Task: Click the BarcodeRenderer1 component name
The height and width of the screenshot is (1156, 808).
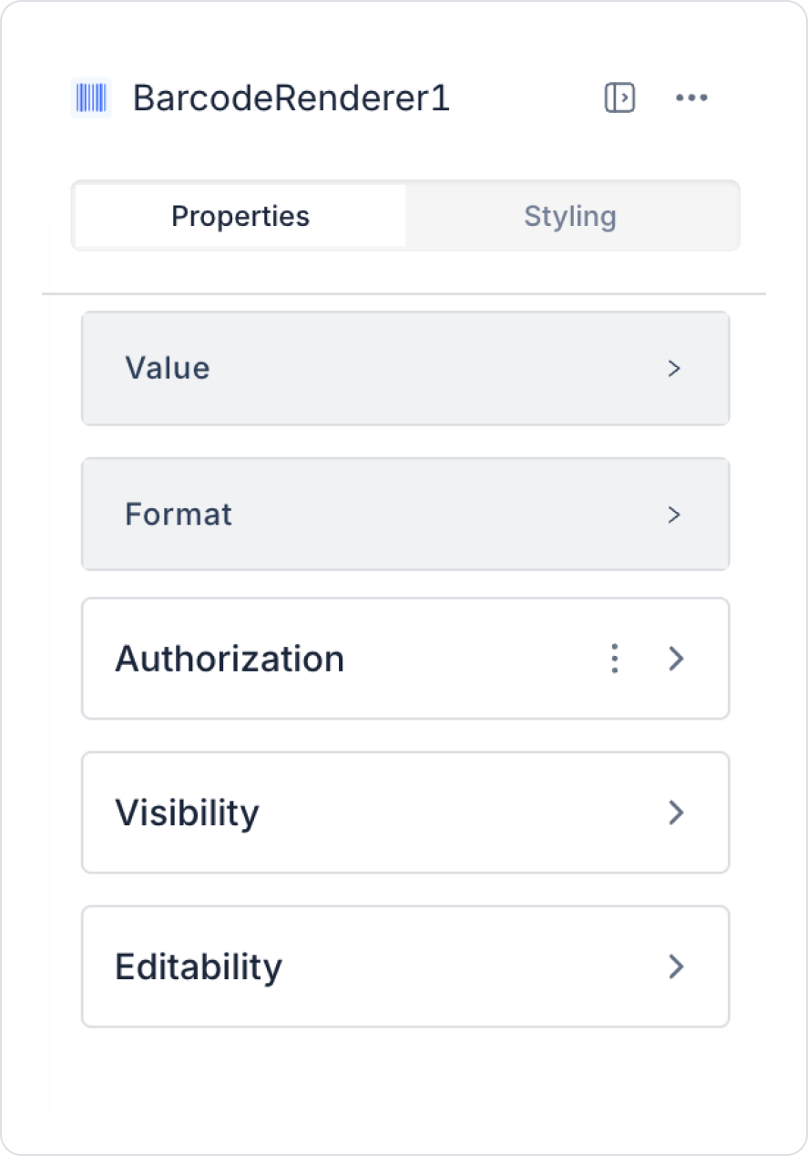Action: coord(291,97)
